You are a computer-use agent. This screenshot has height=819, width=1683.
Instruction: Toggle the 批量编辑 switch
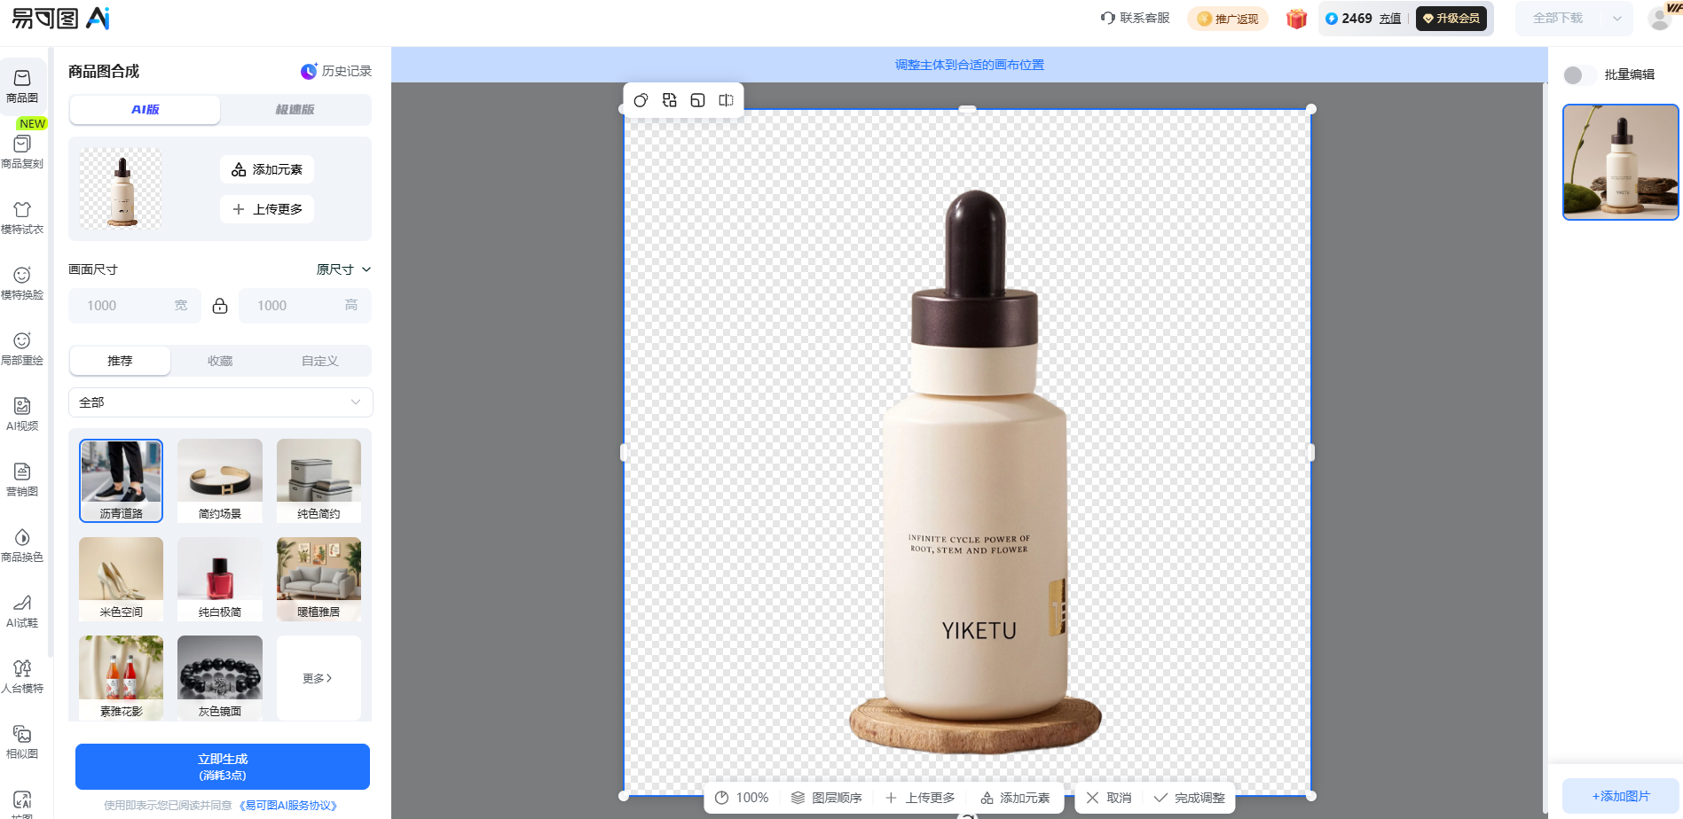[1579, 75]
